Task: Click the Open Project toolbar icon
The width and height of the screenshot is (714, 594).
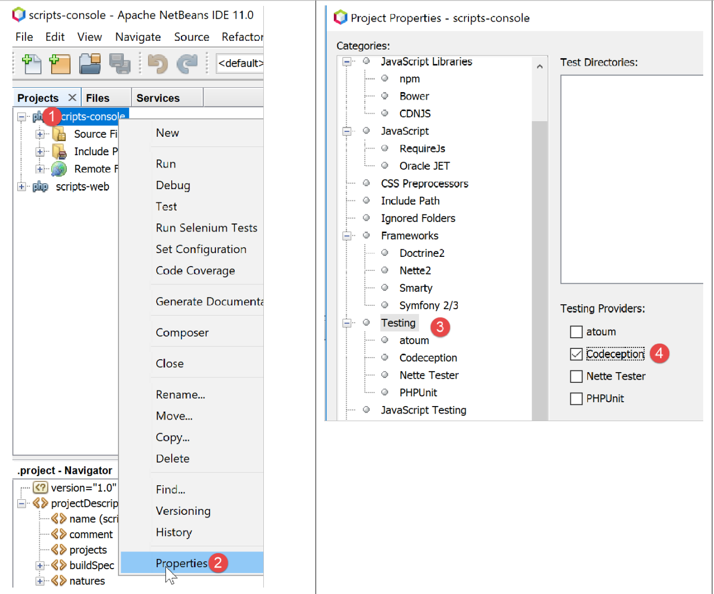Action: [89, 64]
